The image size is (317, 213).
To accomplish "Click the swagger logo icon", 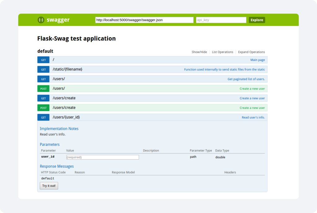I will click(41, 20).
